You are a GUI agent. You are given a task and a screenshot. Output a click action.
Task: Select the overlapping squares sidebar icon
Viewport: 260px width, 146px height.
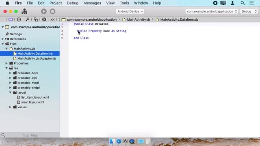pos(36,19)
